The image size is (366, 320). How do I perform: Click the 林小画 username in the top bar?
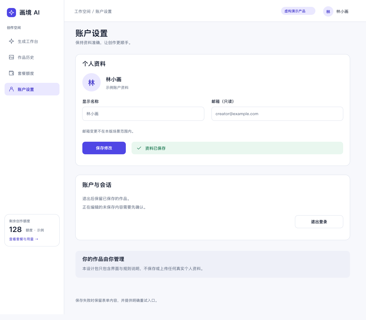342,11
